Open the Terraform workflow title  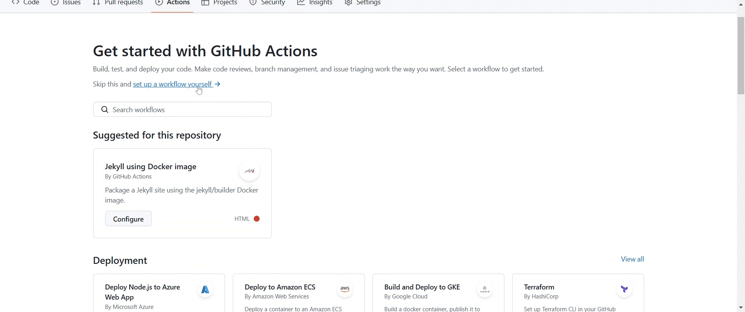[x=539, y=287]
